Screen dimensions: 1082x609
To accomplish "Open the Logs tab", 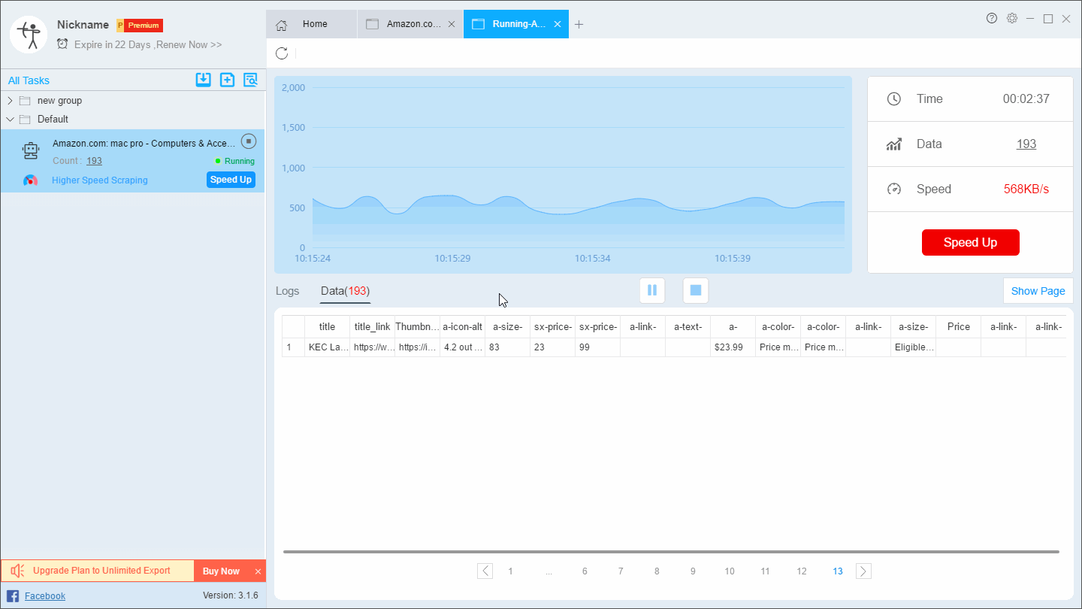I will click(x=287, y=291).
